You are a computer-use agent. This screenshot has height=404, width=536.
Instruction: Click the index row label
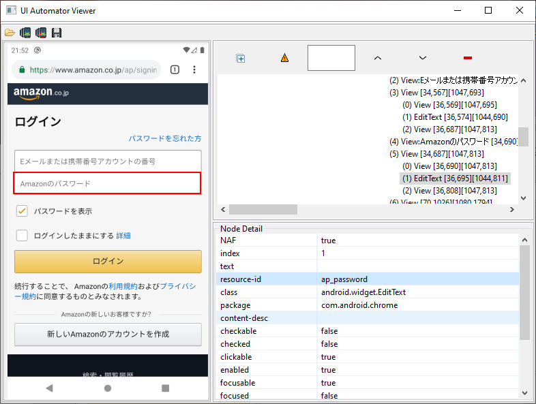click(x=230, y=253)
